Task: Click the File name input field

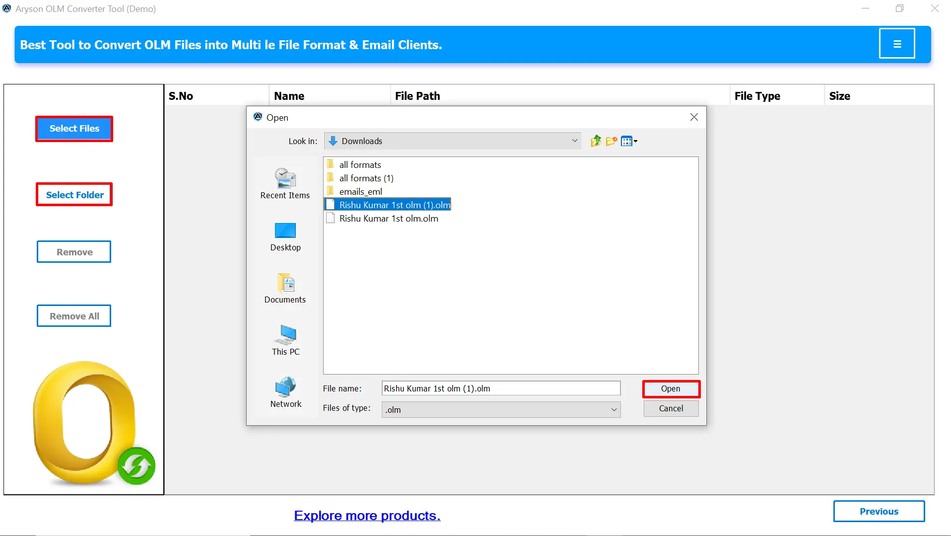Action: coord(501,388)
